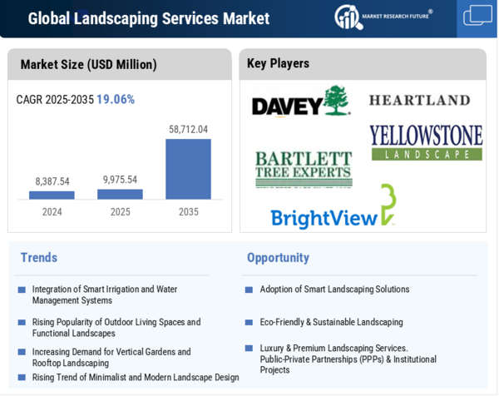Viewport: 499px width, 396px height.
Task: Click Rising Trend of Minimalist Landscape Design
Action: pyautogui.click(x=135, y=378)
